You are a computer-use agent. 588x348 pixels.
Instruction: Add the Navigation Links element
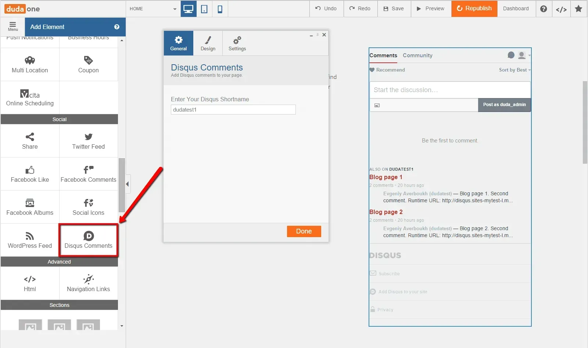tap(89, 283)
